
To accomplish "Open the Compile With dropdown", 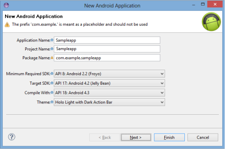I will 109,93.
